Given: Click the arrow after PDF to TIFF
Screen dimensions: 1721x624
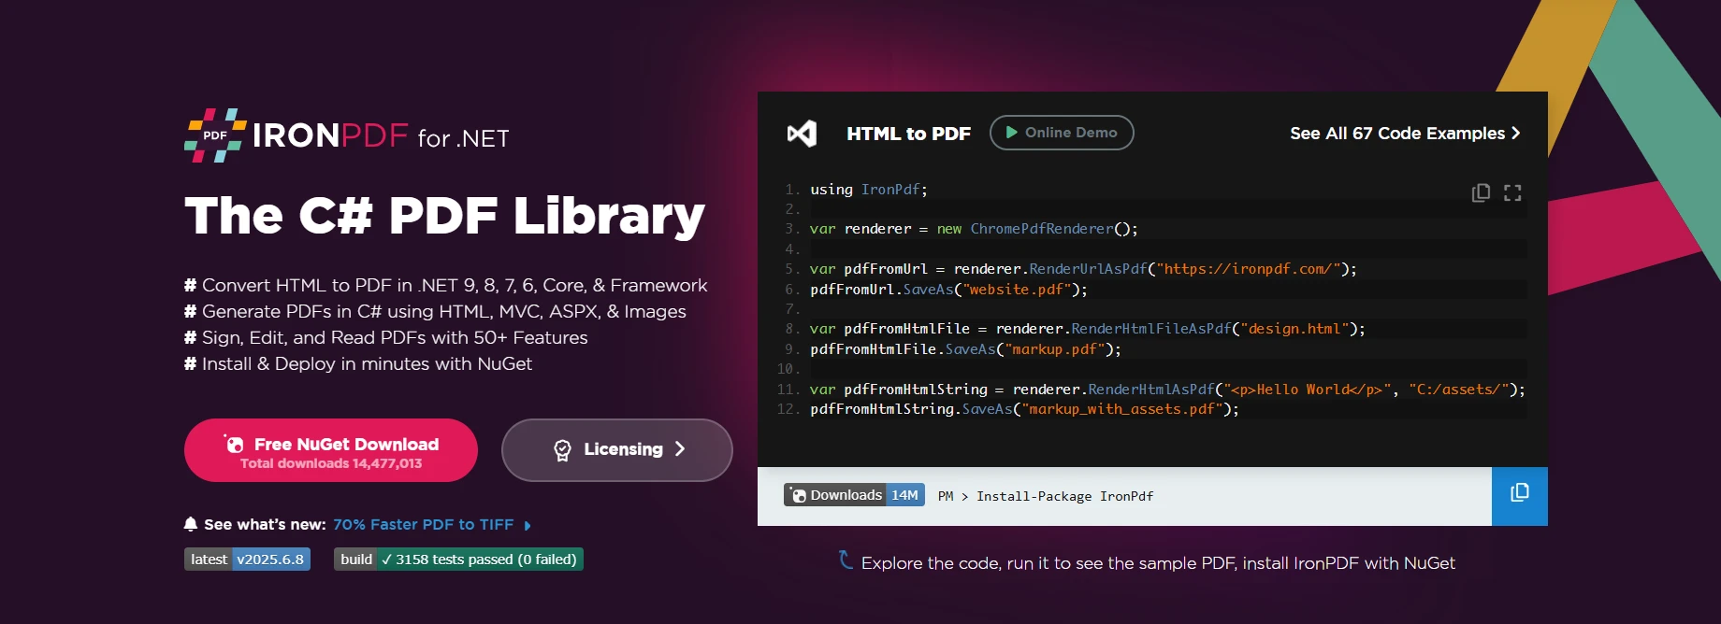Looking at the screenshot, I should [528, 526].
